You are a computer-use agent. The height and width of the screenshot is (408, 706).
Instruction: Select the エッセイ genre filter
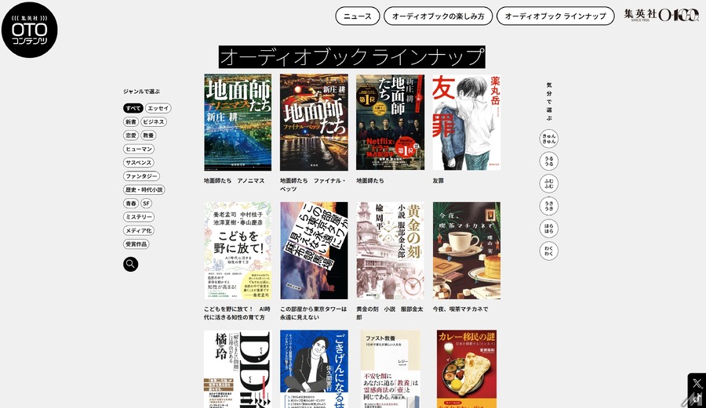pos(158,108)
